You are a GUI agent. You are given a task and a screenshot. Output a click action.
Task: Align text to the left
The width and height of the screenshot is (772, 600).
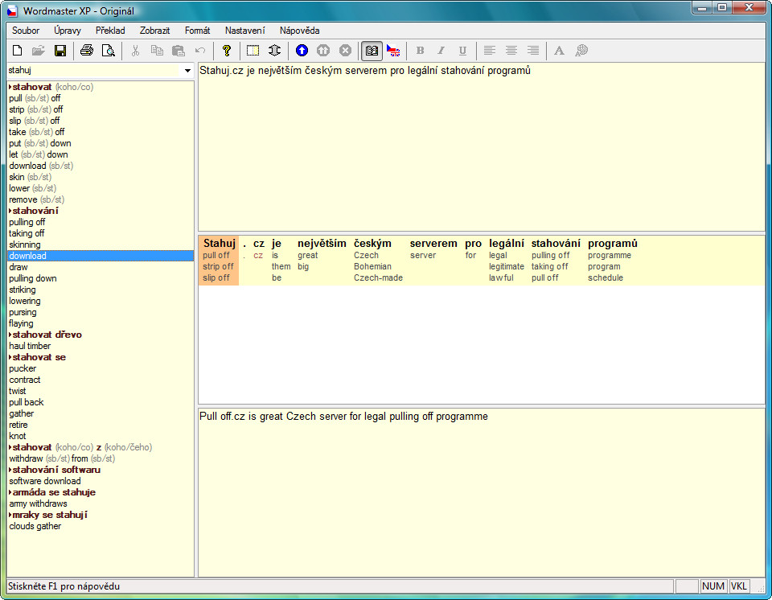[x=490, y=50]
